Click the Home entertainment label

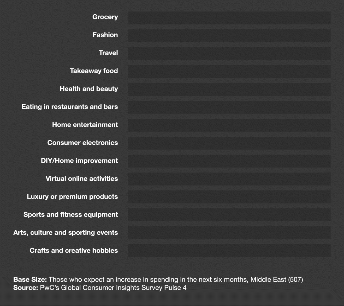(85, 125)
